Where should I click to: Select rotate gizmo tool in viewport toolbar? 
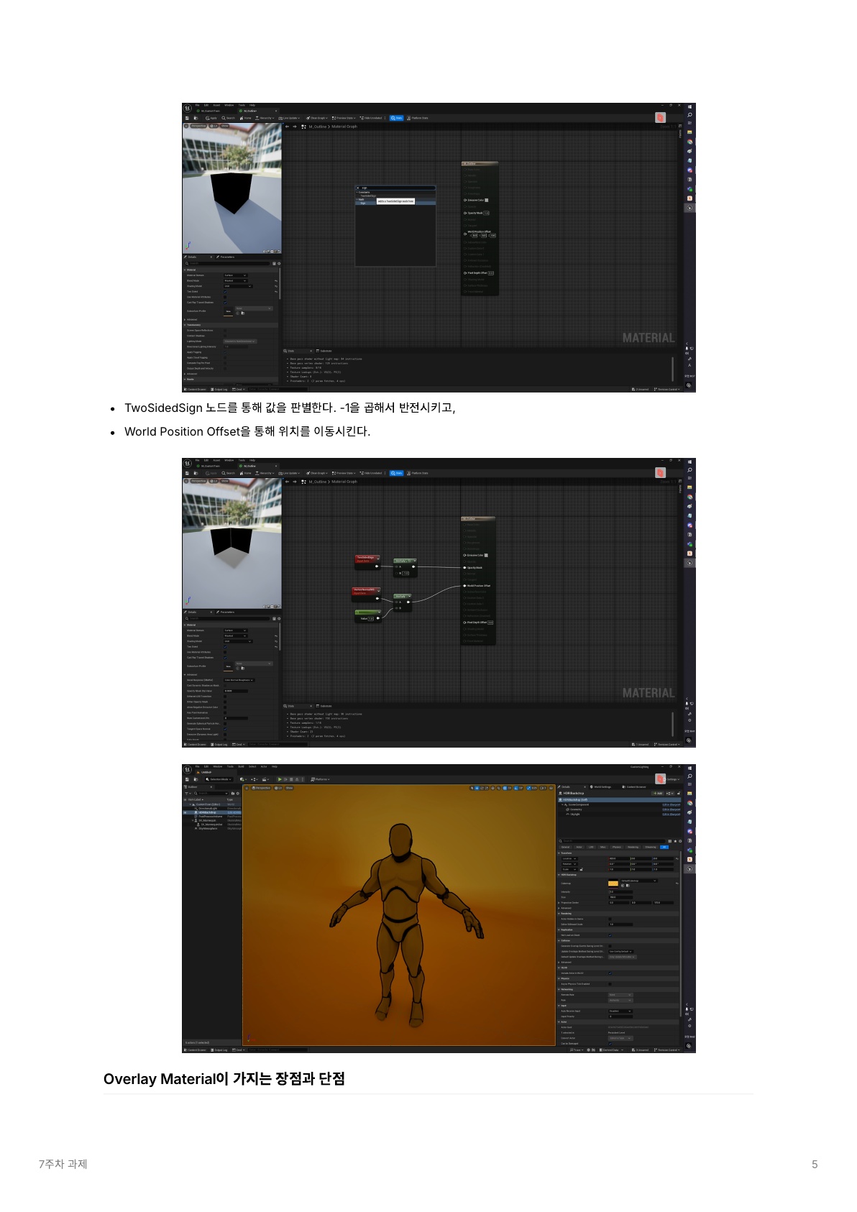pyautogui.click(x=482, y=788)
